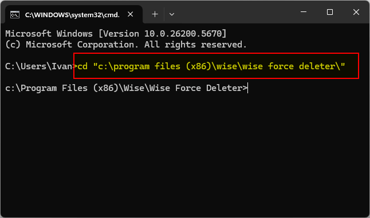This screenshot has width=370, height=218.
Task: Click the C:\Users\Ivan prompt text
Action: [39, 66]
